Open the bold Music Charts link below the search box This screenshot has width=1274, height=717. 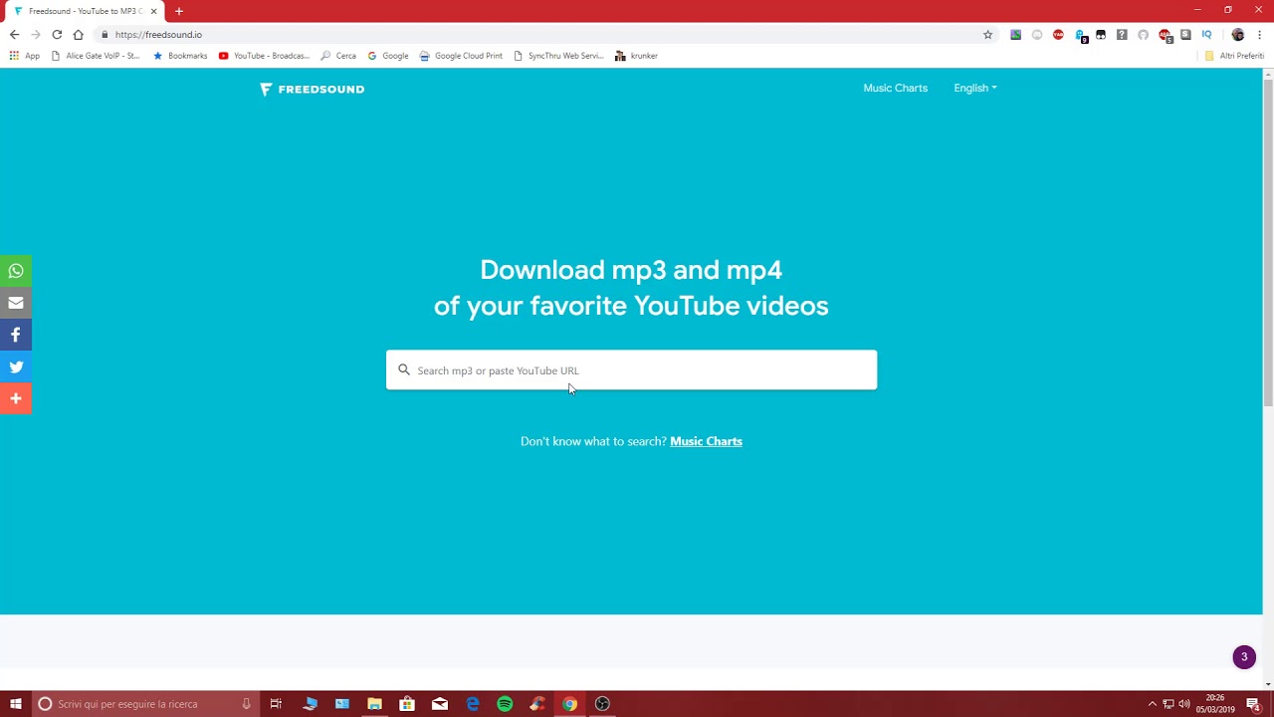tap(706, 441)
